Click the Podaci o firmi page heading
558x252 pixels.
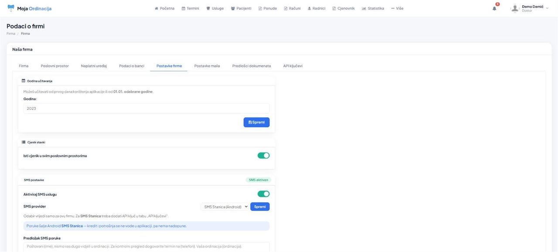pyautogui.click(x=25, y=26)
